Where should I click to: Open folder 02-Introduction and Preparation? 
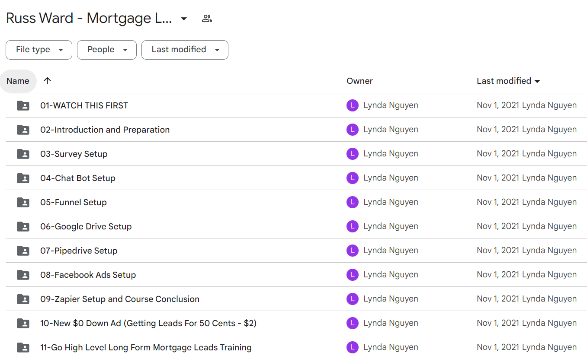click(105, 130)
